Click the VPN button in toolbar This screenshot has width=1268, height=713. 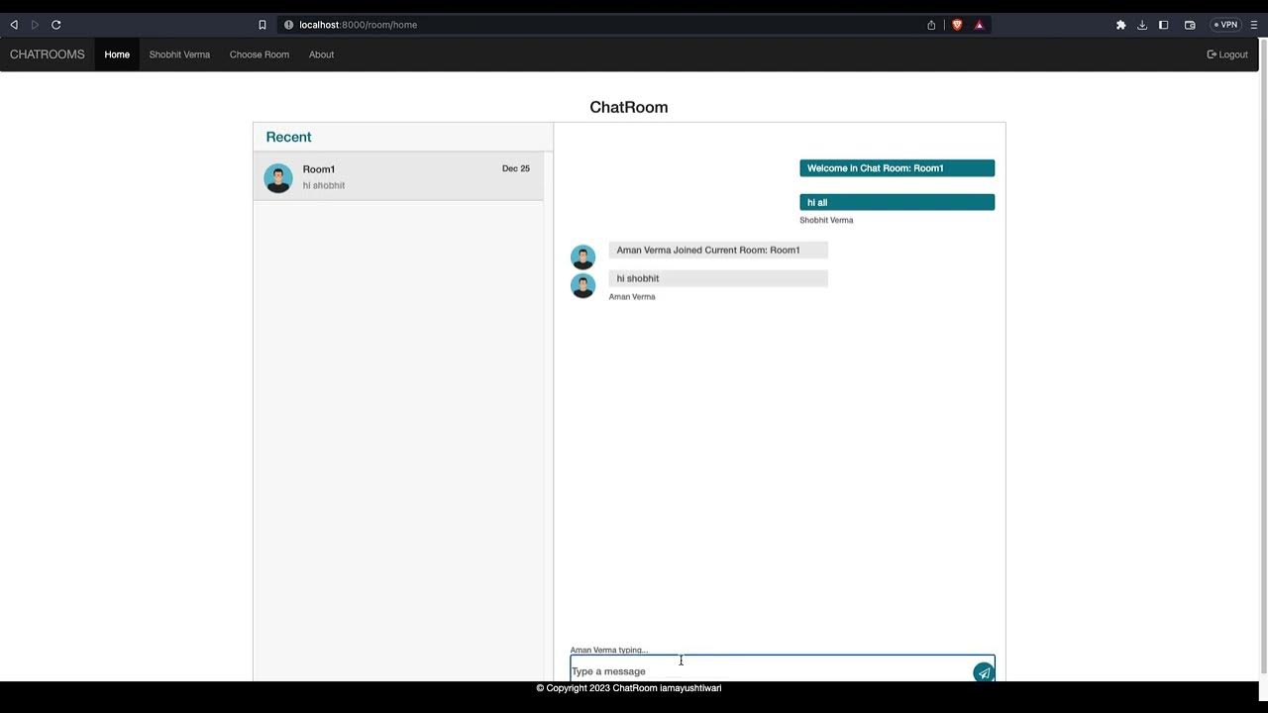[x=1225, y=25]
